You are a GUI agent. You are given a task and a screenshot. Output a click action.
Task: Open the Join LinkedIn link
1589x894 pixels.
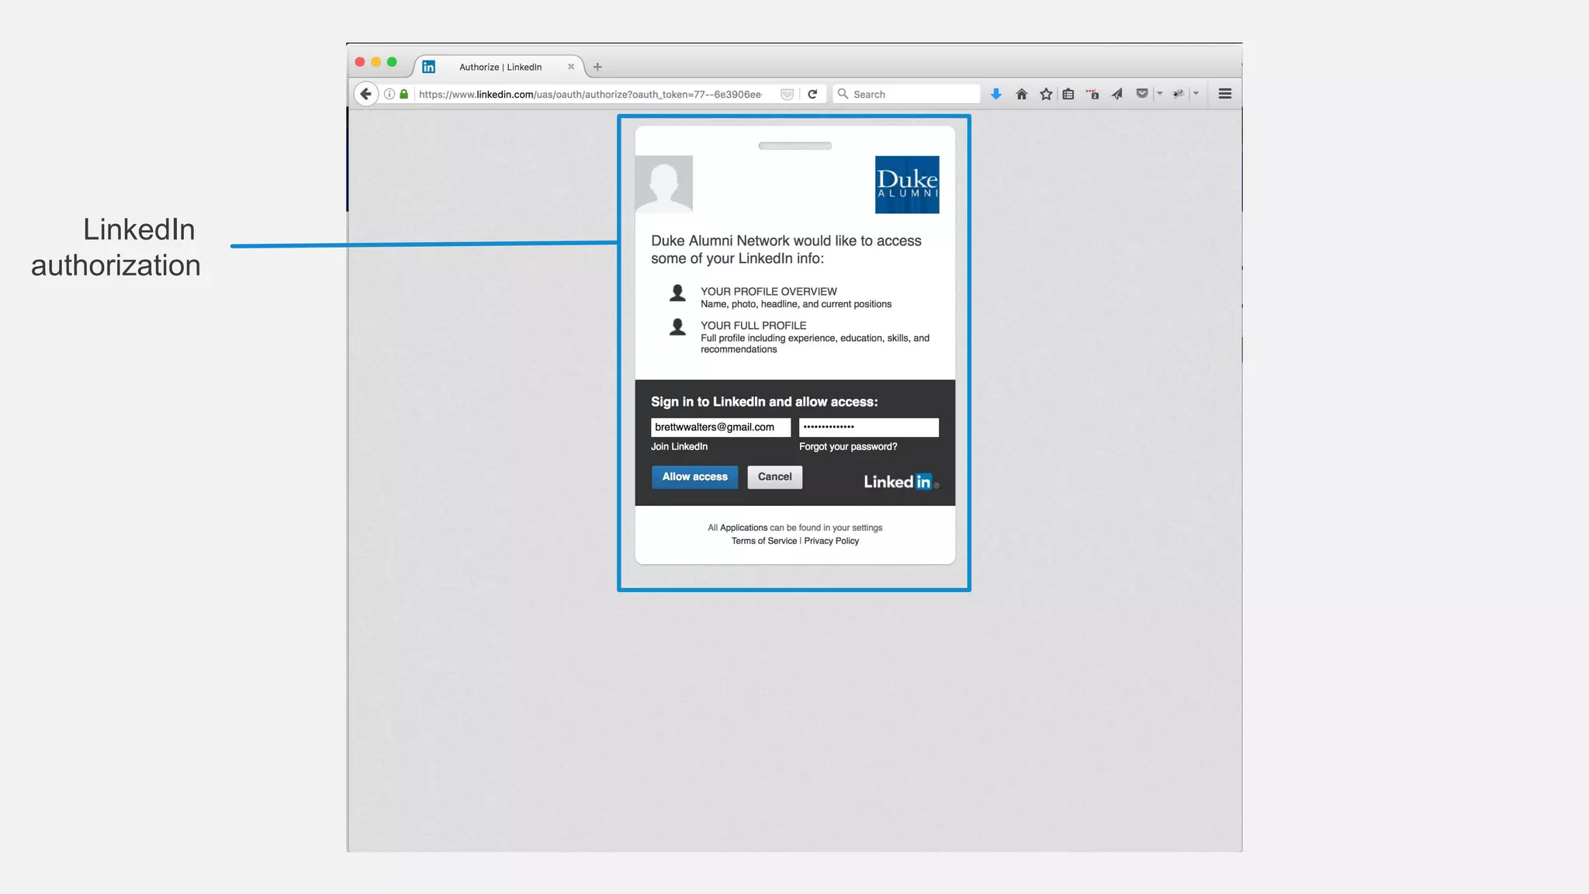tap(679, 447)
